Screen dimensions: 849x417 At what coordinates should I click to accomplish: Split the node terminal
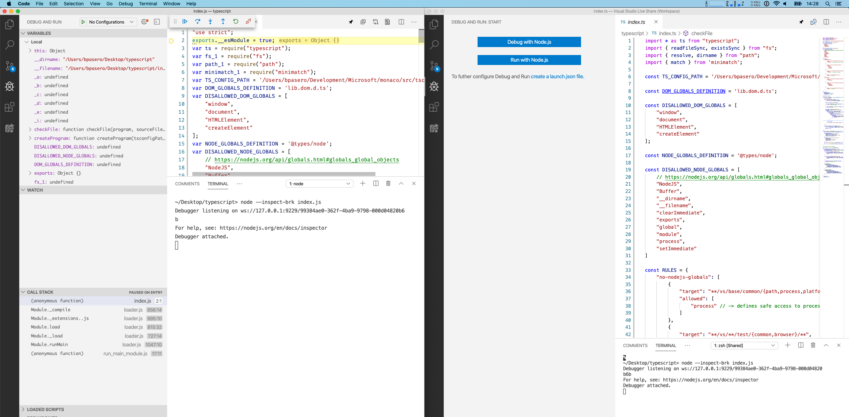[x=376, y=183]
